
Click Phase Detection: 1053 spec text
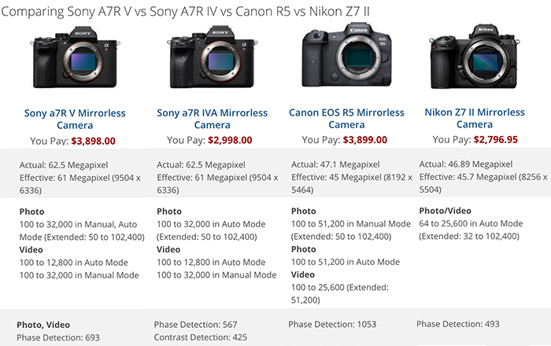[332, 324]
